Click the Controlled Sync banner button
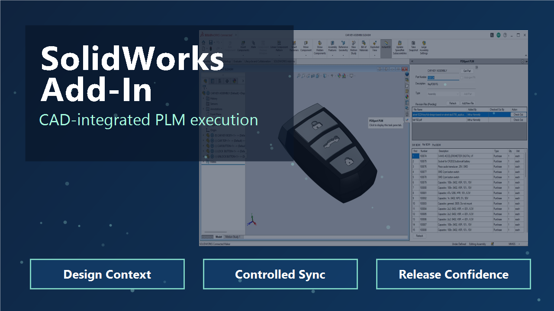 coord(280,274)
